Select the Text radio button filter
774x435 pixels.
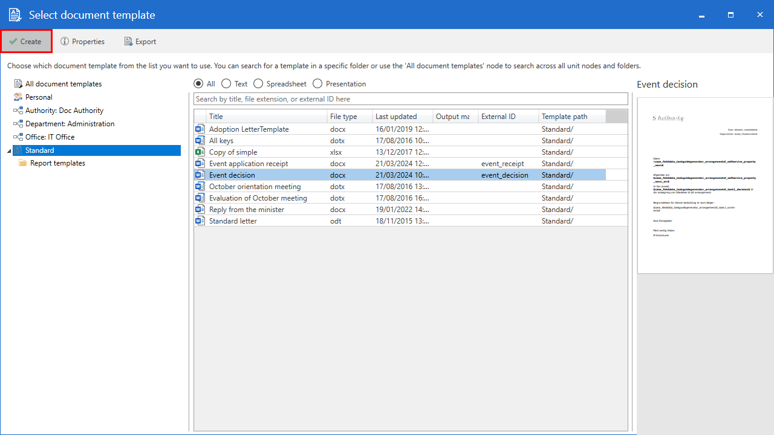pos(226,84)
